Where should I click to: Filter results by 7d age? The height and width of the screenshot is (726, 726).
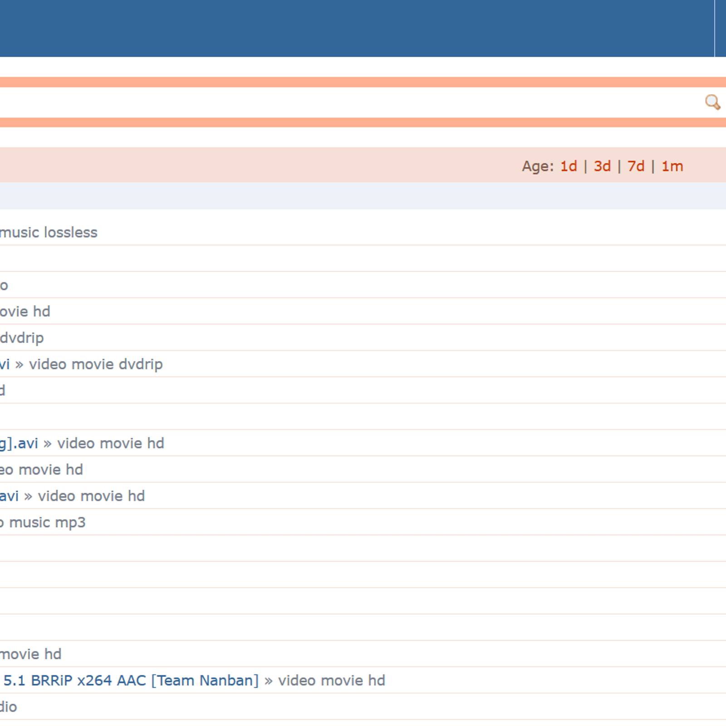click(x=636, y=166)
